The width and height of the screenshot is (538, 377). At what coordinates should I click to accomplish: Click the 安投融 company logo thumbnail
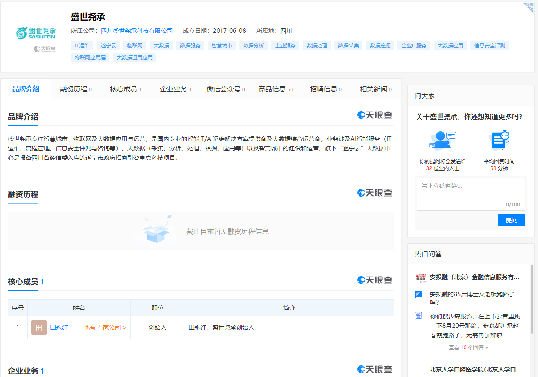coord(421,278)
